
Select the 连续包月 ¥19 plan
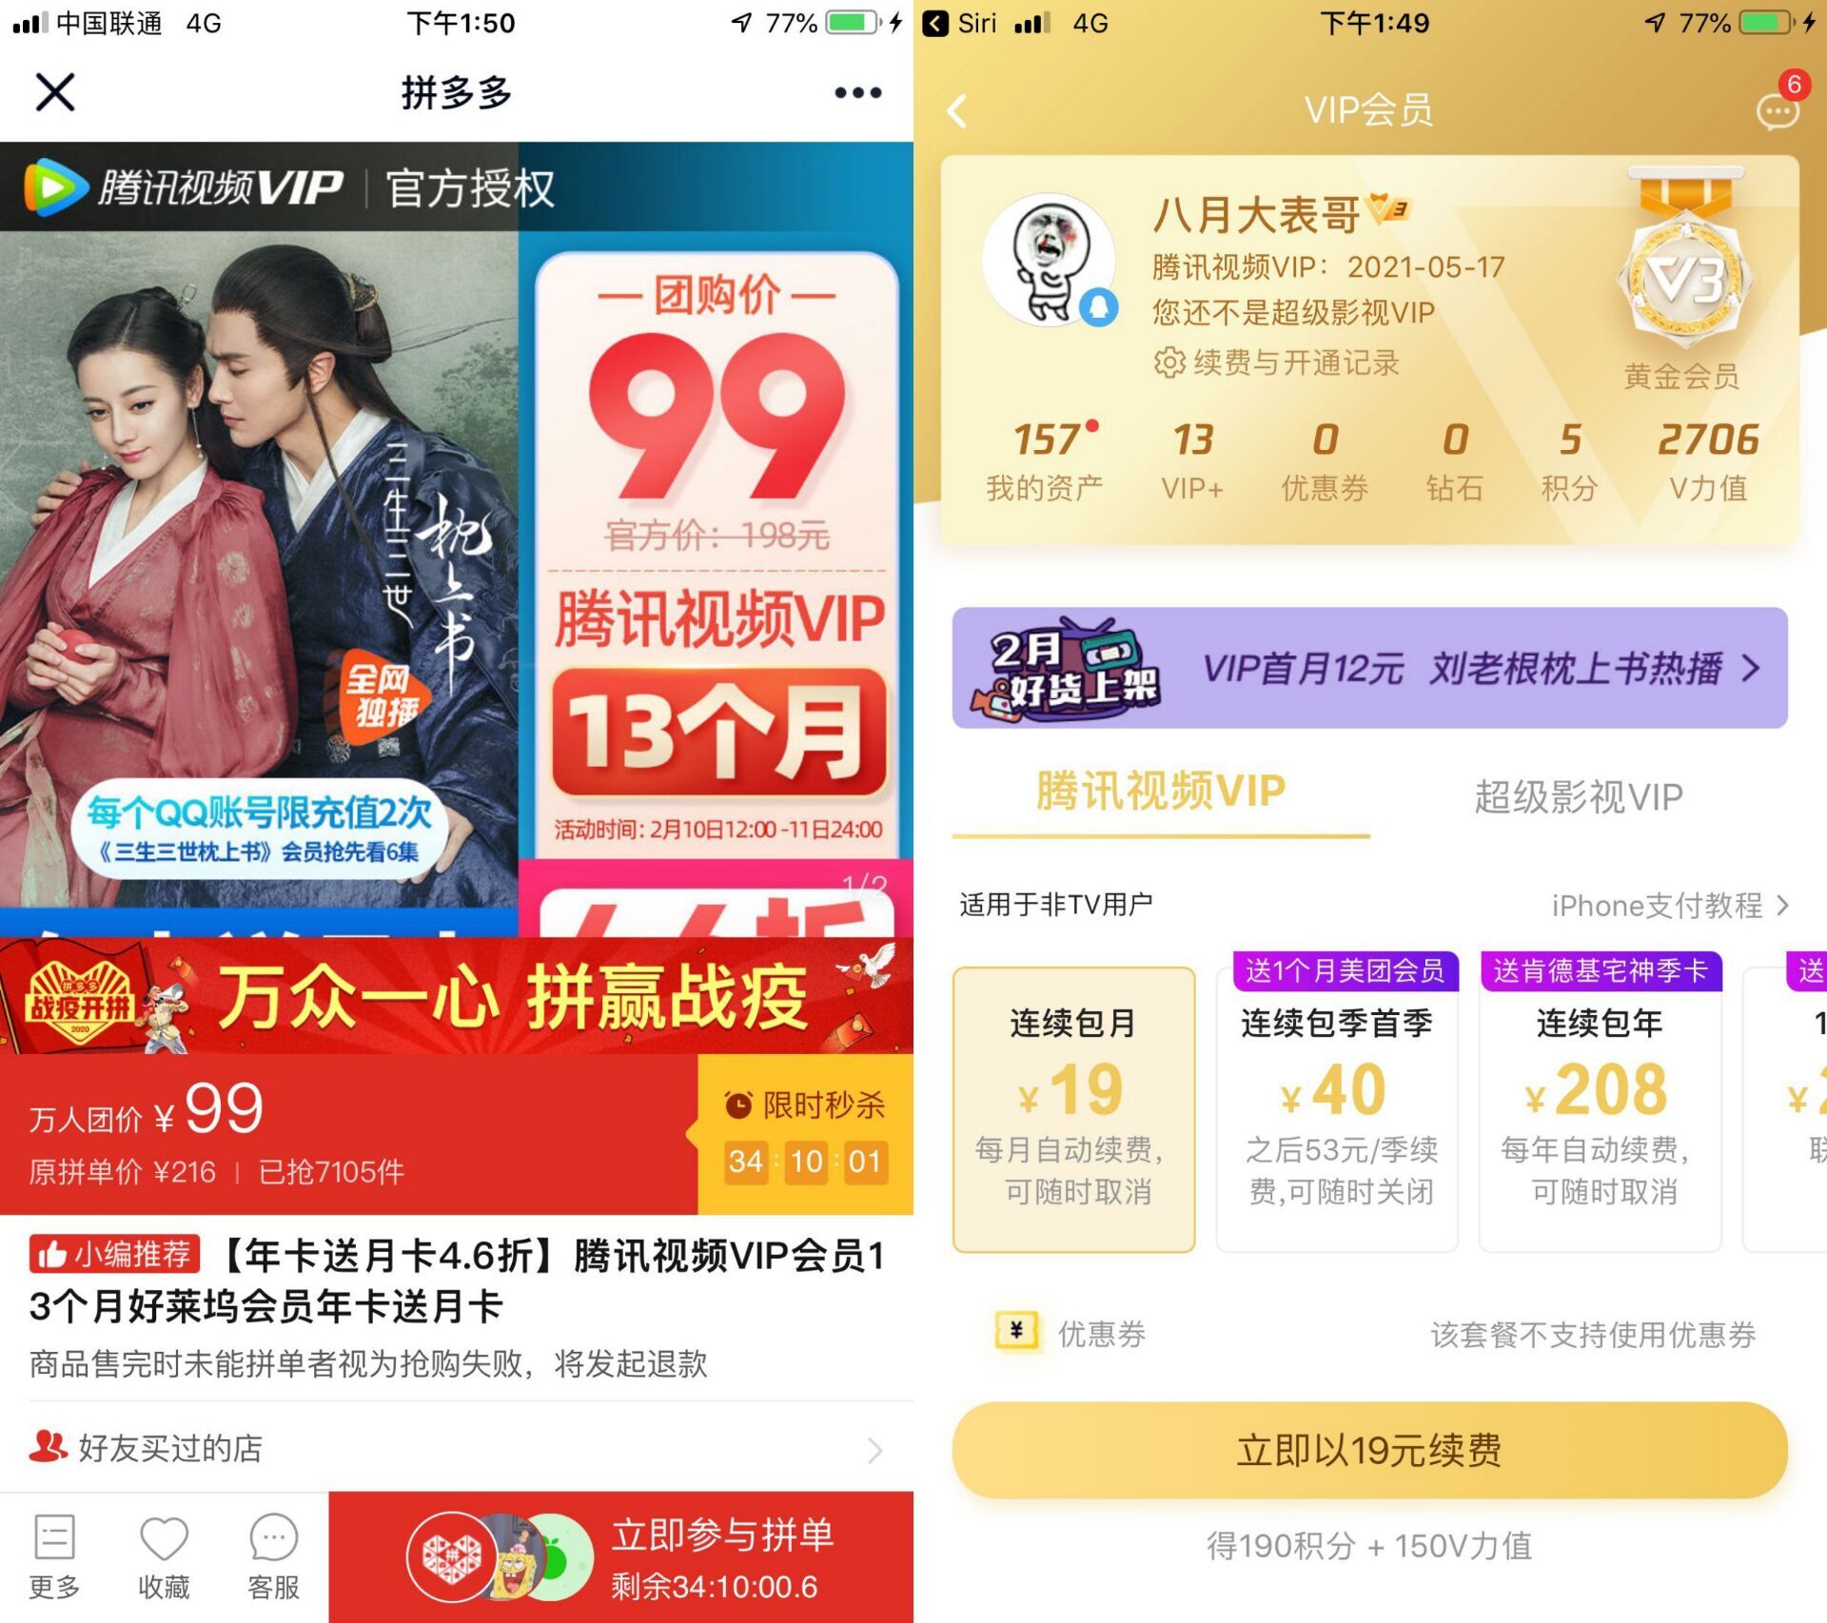[x=1074, y=1108]
